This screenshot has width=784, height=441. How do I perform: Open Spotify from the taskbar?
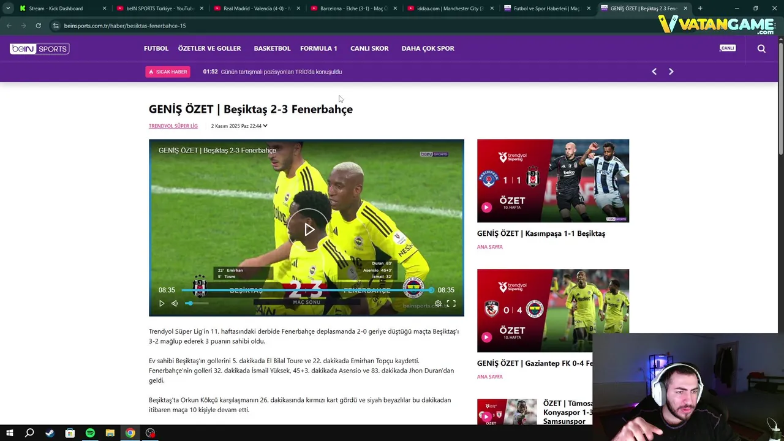click(x=90, y=433)
